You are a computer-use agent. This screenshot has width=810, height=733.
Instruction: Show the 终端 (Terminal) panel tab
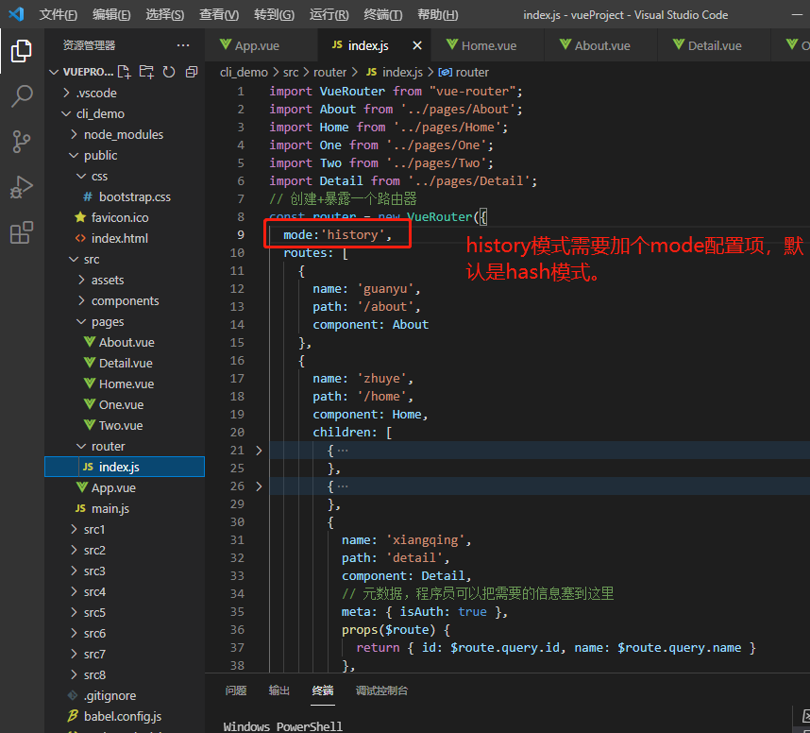[323, 690]
